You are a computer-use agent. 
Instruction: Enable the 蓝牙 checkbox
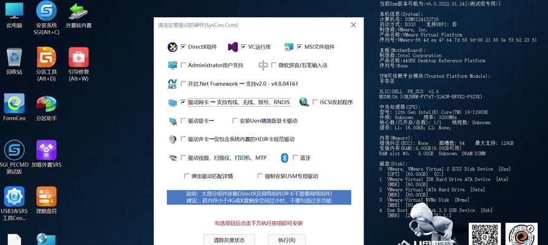coord(295,158)
